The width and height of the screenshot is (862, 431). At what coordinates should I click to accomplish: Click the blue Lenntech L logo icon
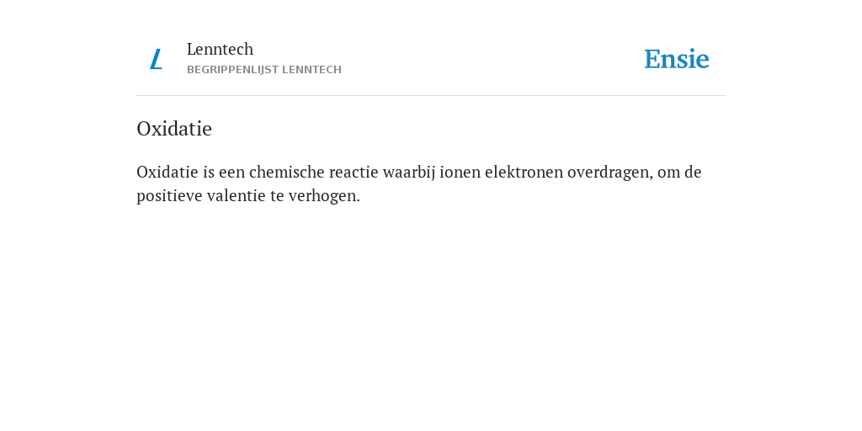(156, 59)
